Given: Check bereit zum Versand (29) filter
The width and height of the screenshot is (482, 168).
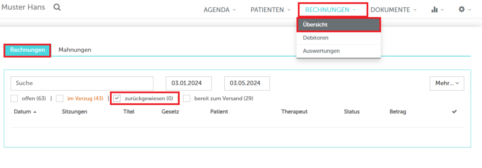Looking at the screenshot, I should coord(186,99).
